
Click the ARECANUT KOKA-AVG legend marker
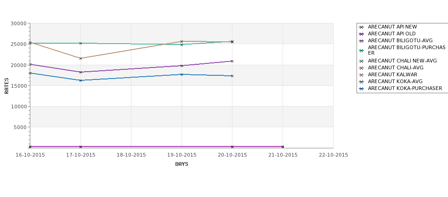(362, 82)
